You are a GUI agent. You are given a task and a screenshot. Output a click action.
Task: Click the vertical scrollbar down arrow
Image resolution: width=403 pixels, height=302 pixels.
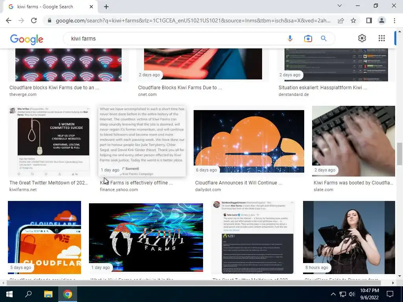point(399,276)
